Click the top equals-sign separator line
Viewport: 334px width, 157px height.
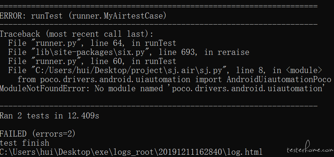pyautogui.click(x=159, y=6)
